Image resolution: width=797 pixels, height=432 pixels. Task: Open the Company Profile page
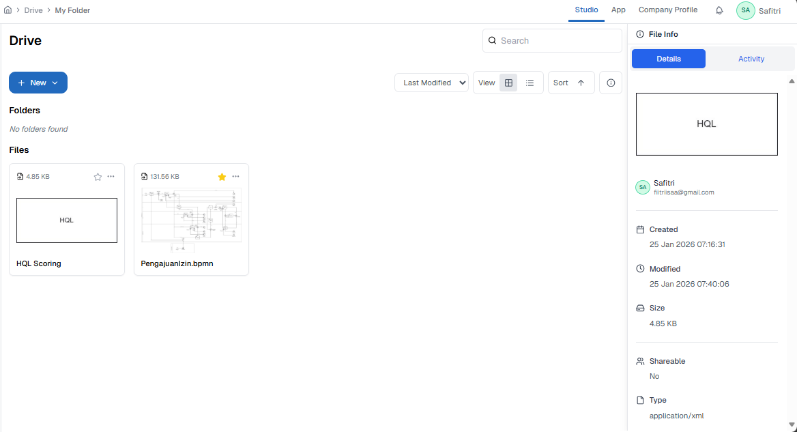(x=667, y=10)
